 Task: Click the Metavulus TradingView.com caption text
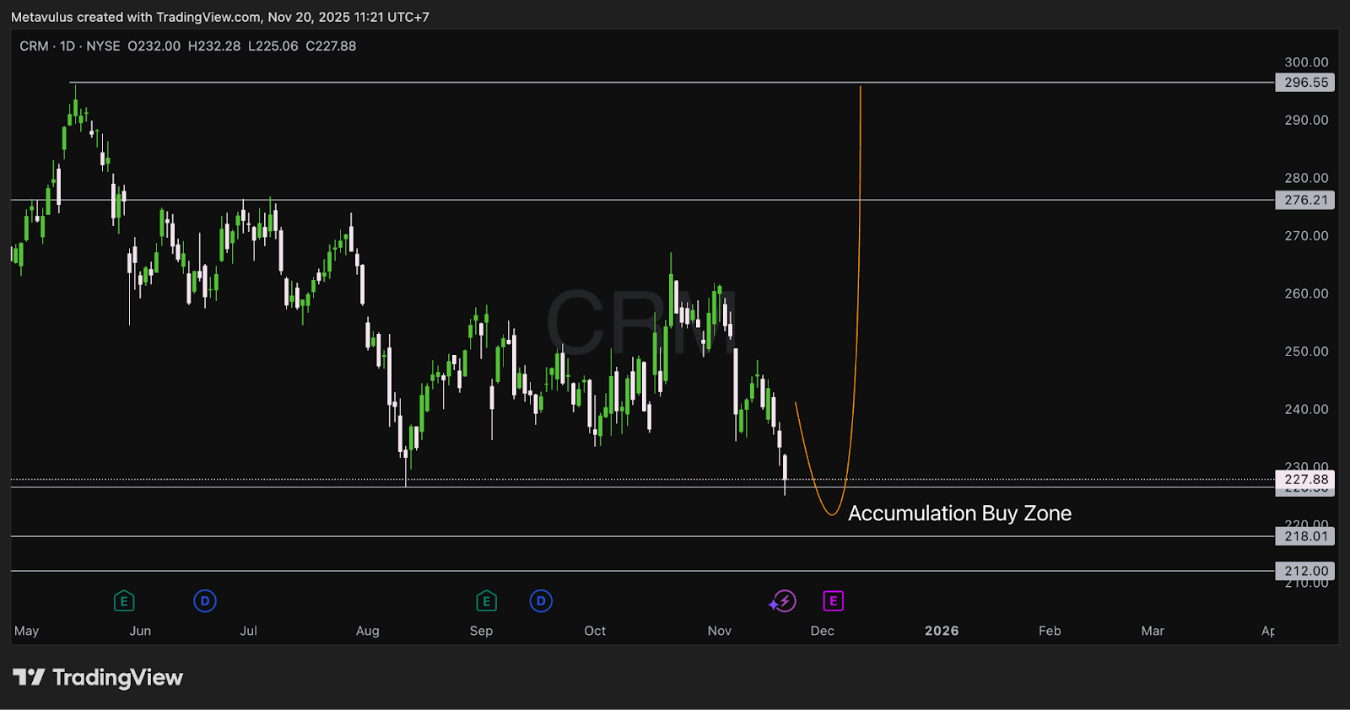click(219, 17)
